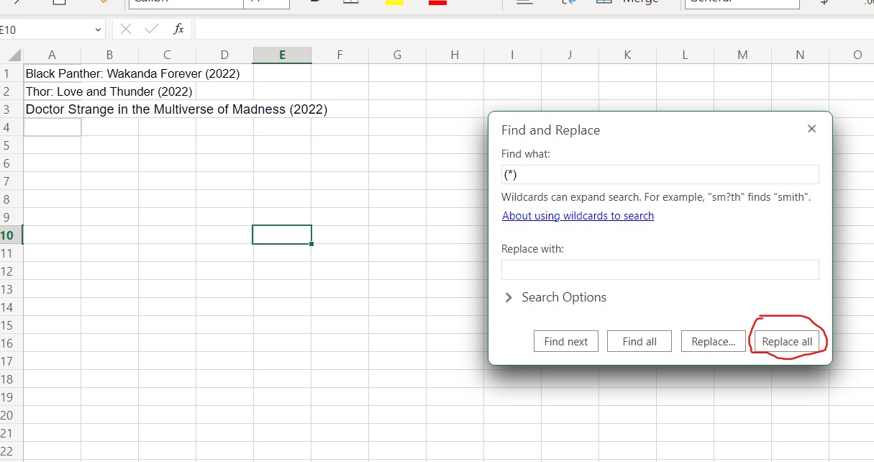Image resolution: width=874 pixels, height=462 pixels.
Task: Click the confirm checkmark in formula bar
Action: point(152,30)
